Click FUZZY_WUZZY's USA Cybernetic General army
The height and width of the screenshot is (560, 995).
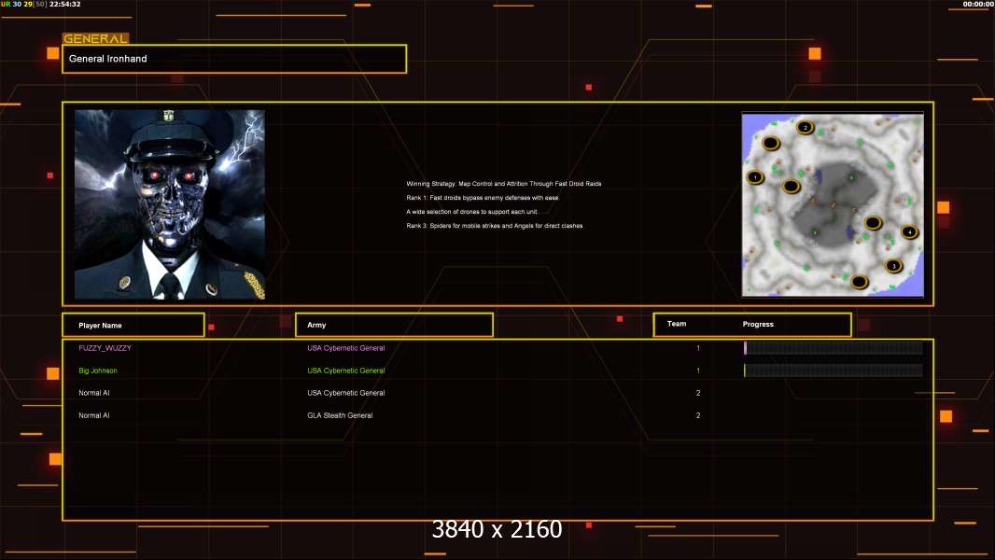[x=346, y=348]
